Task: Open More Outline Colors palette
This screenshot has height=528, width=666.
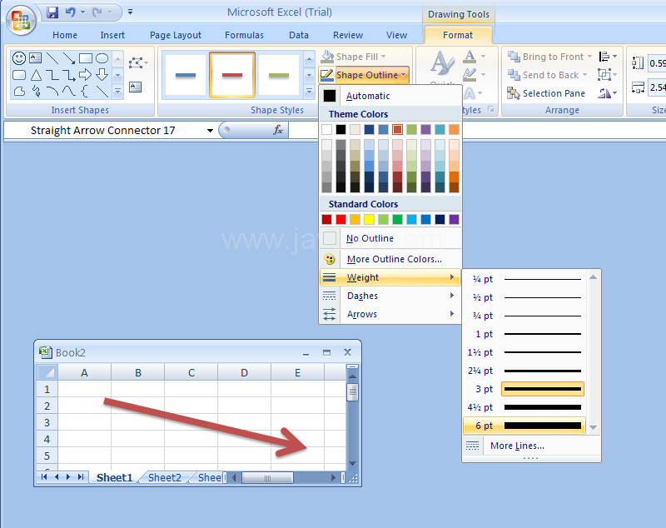Action: (330, 259)
